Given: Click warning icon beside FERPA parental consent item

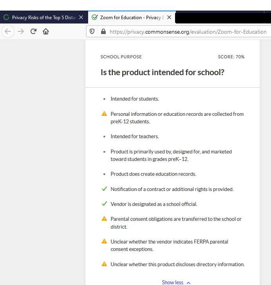Looking at the screenshot, I should (x=104, y=242).
